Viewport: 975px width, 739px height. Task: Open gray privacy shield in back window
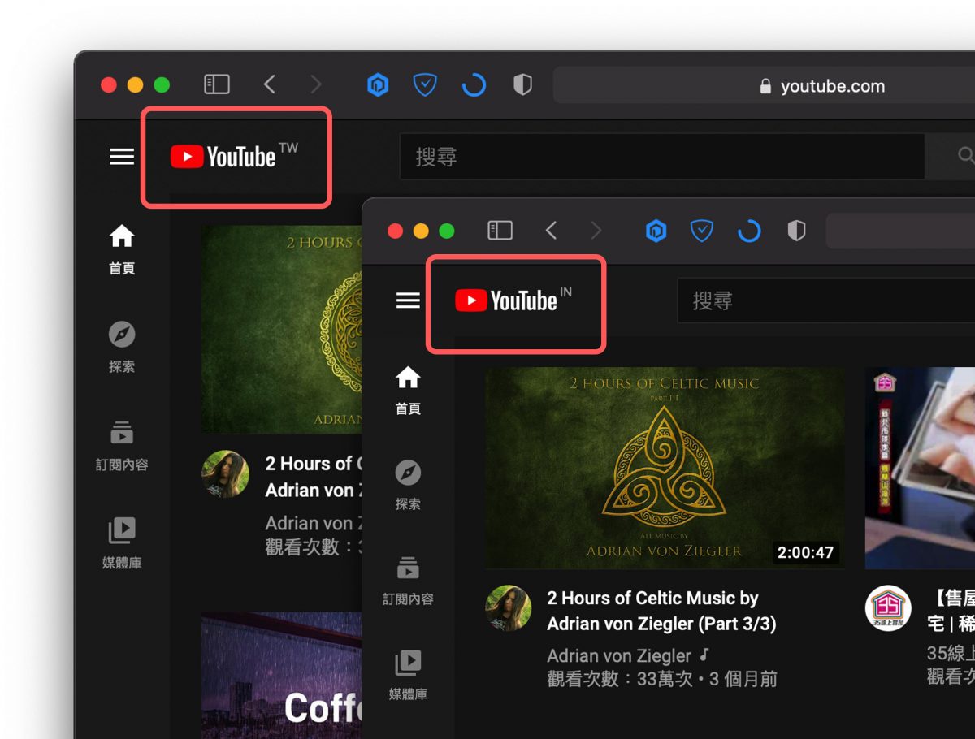pos(522,84)
